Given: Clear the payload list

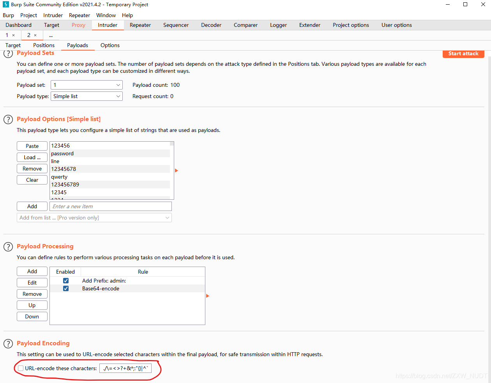Looking at the screenshot, I should [x=32, y=179].
